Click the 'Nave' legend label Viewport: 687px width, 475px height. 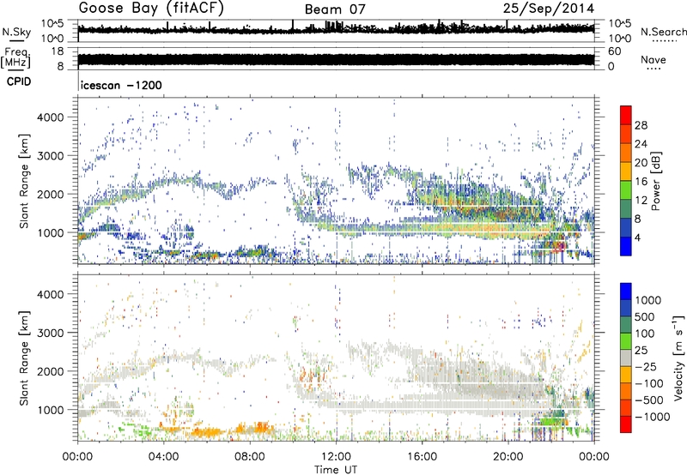654,59
